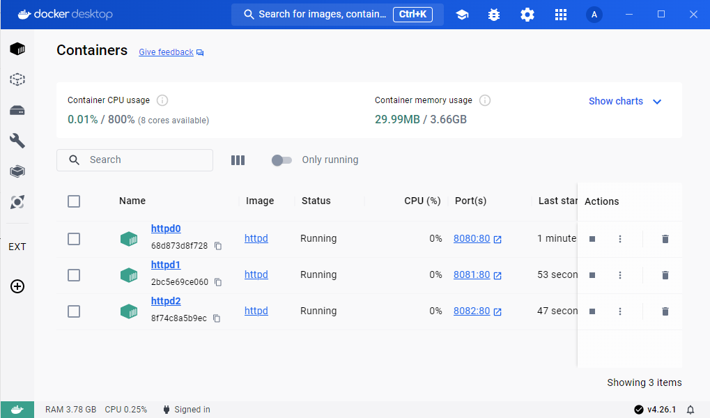Toggle the Only running switch
The image size is (710, 418).
281,160
